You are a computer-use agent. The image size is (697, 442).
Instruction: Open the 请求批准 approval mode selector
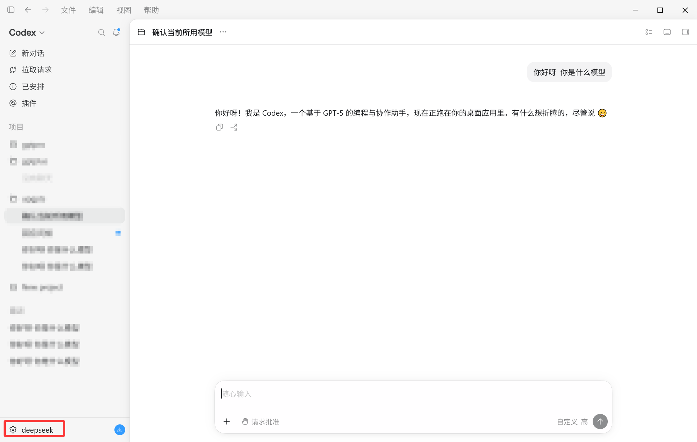[261, 422]
